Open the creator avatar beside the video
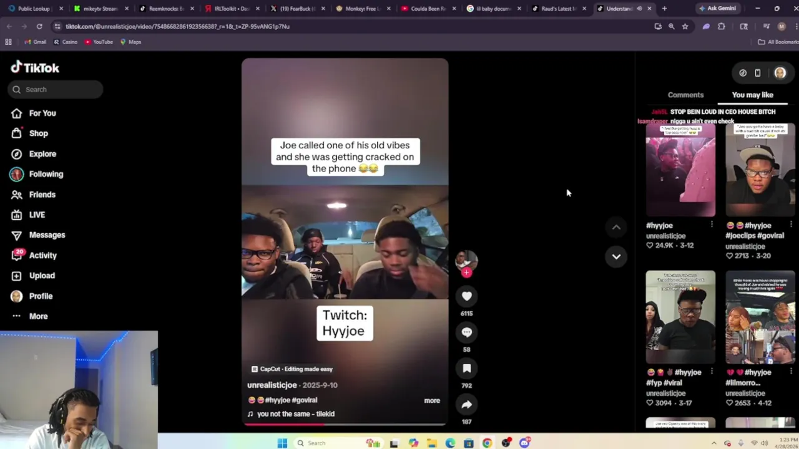 [466, 259]
